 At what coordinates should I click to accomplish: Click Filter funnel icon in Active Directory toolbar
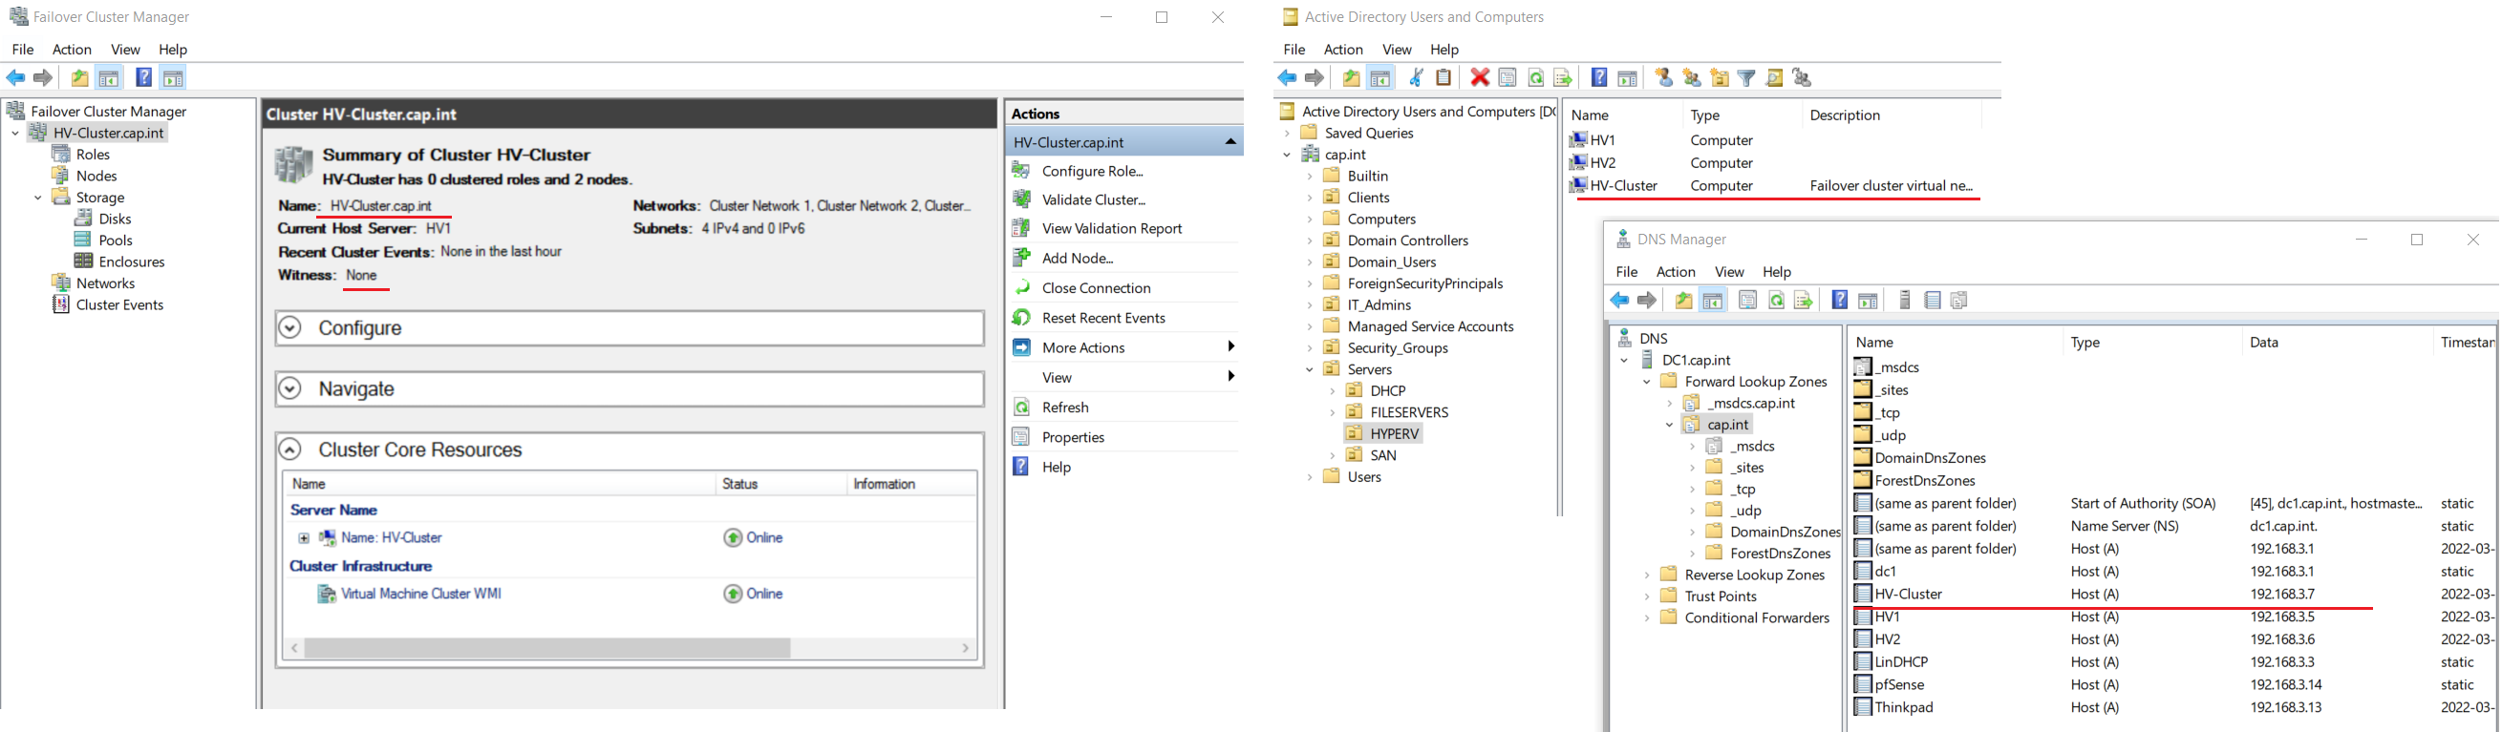(x=1746, y=77)
